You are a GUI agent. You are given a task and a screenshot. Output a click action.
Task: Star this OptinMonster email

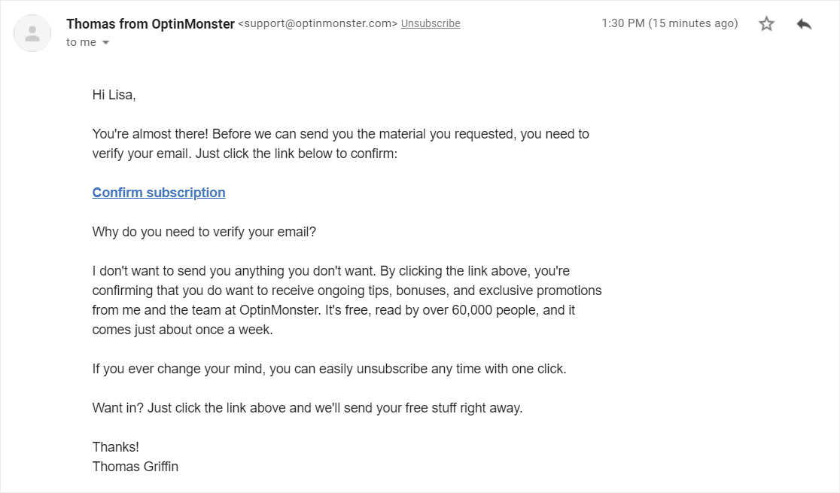tap(766, 23)
